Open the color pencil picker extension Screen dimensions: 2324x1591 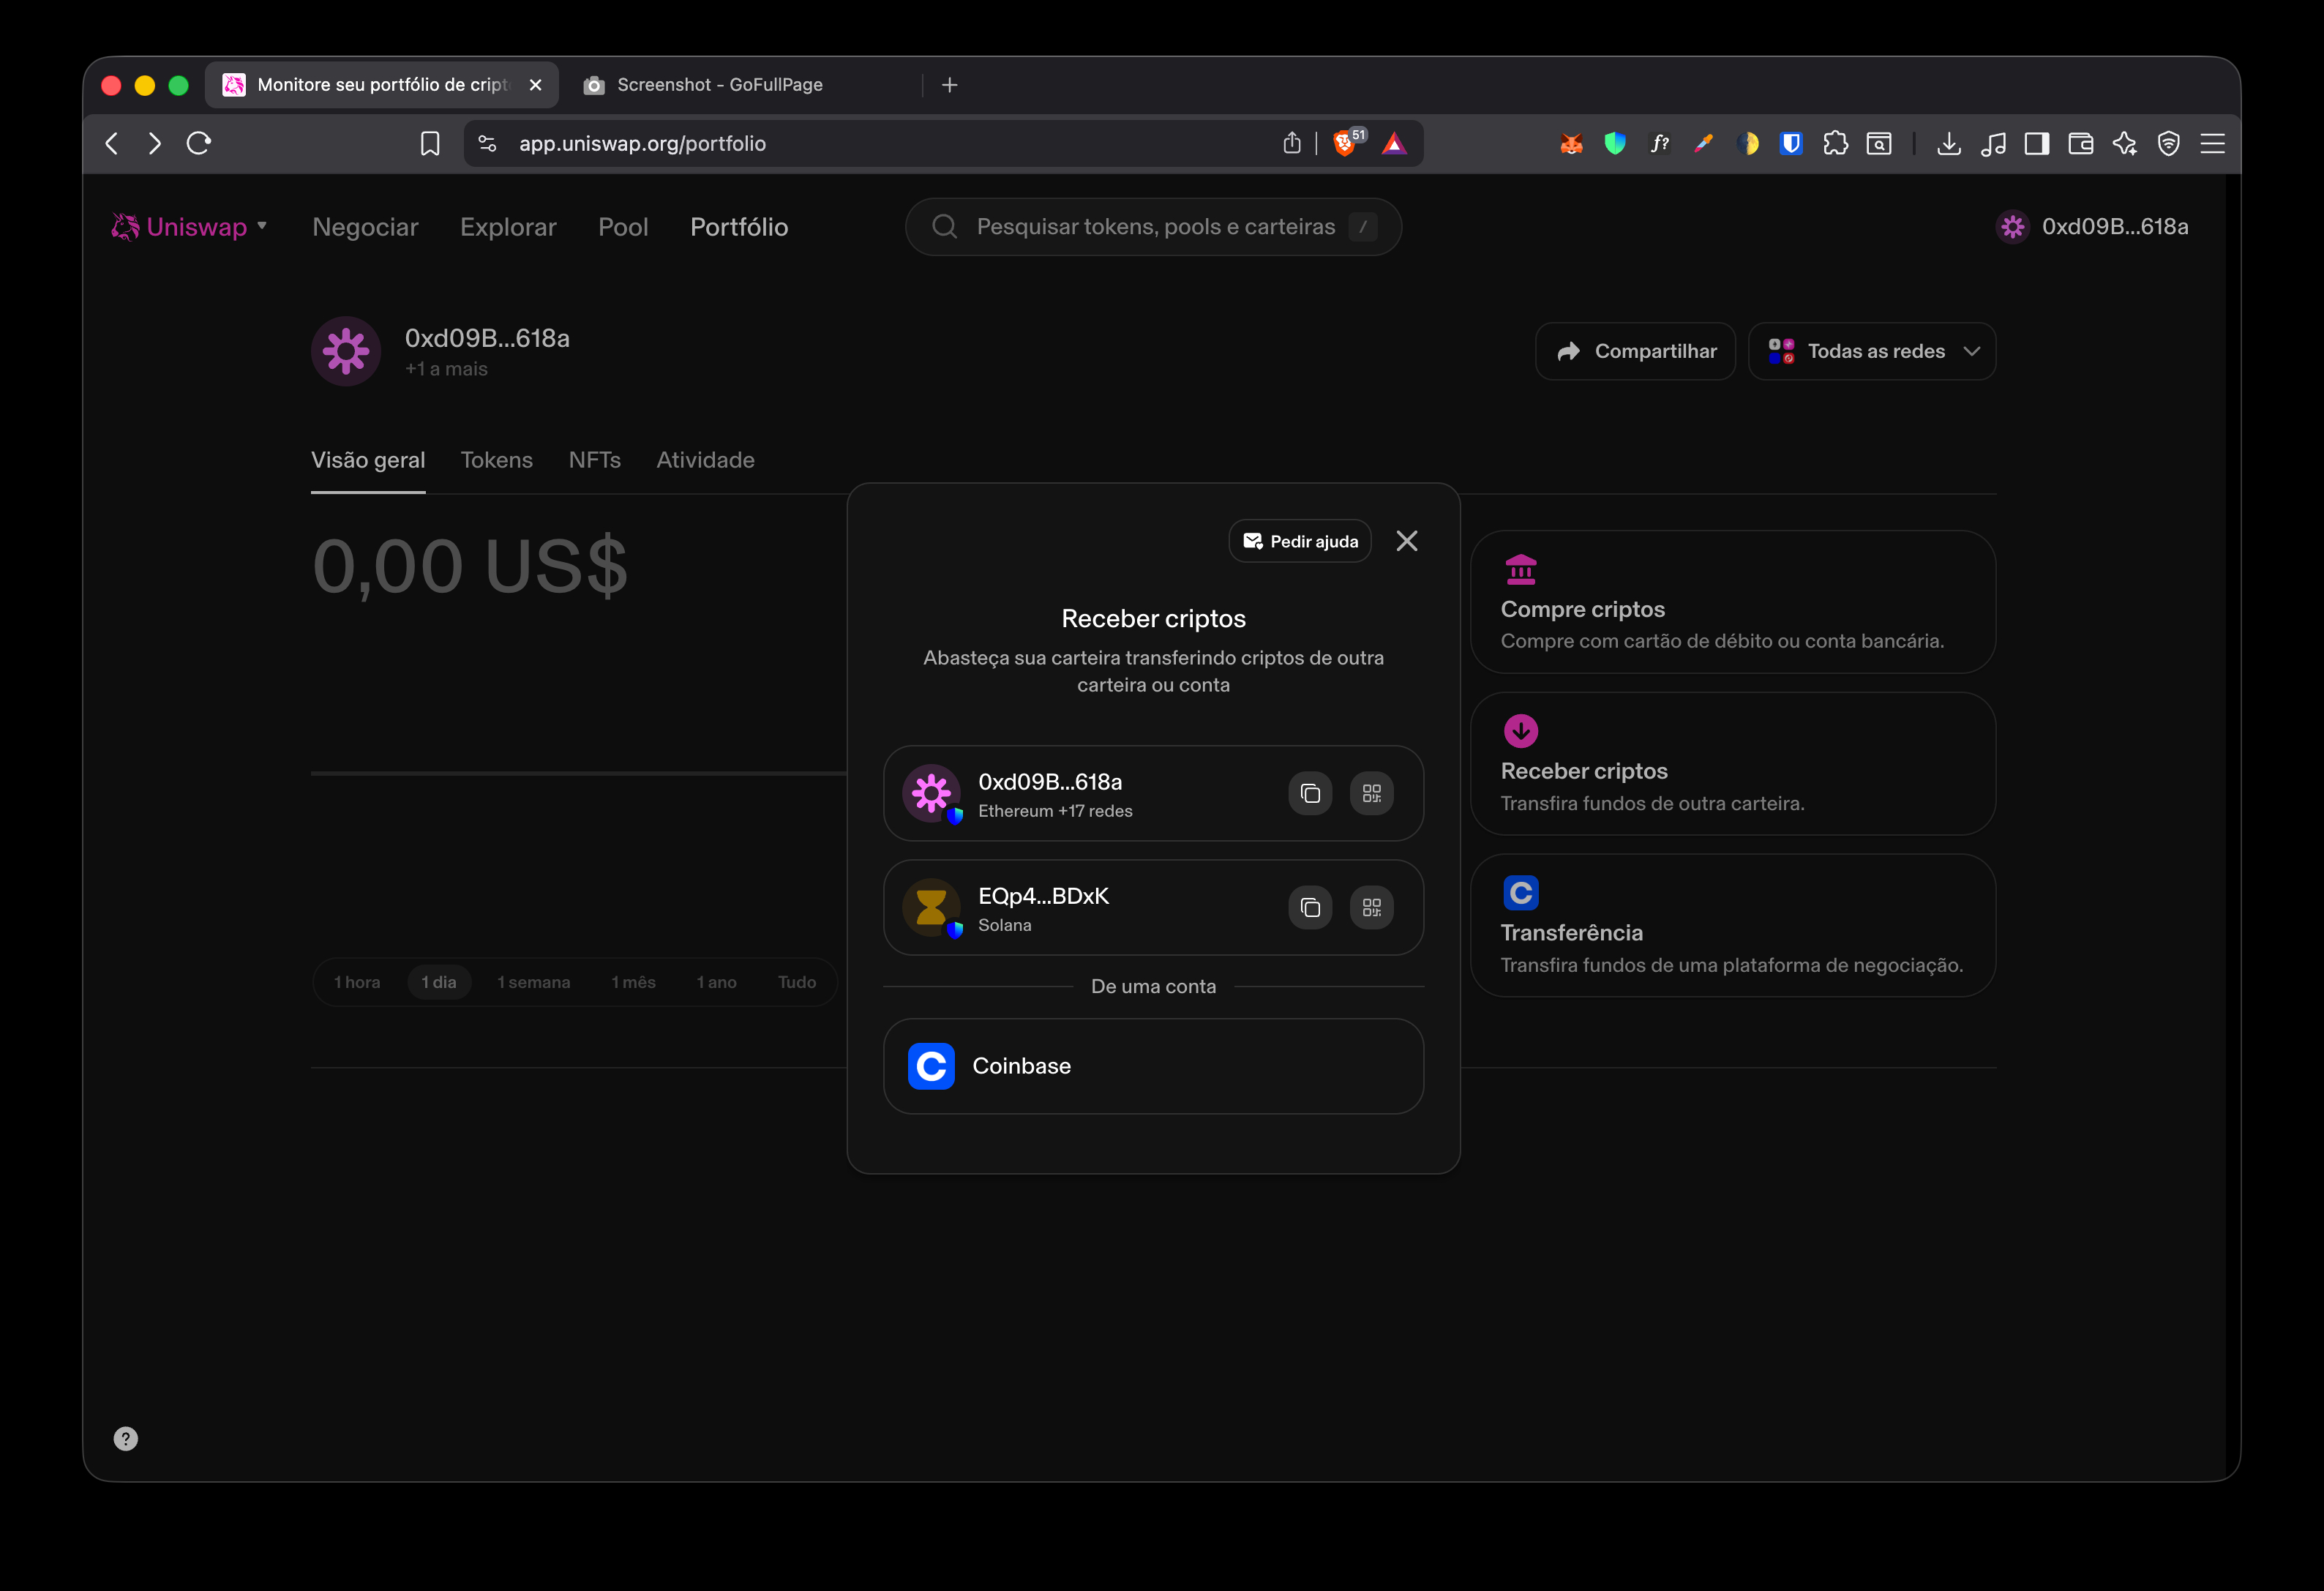click(1703, 144)
